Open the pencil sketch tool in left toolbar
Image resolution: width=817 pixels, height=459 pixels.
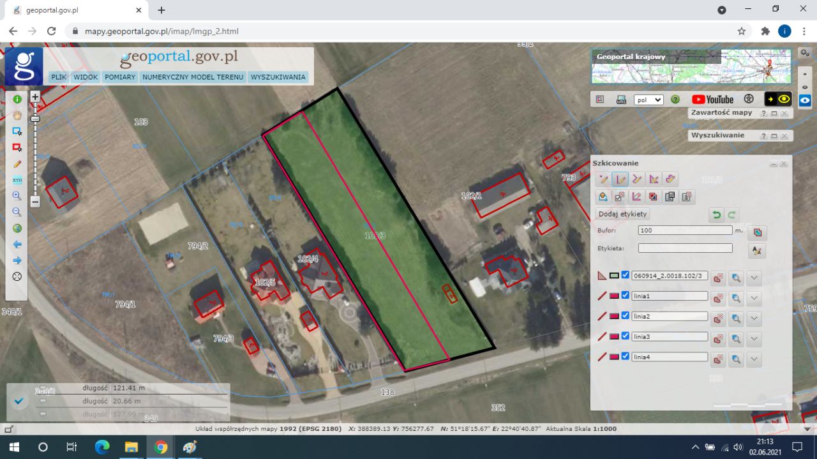[x=17, y=164]
